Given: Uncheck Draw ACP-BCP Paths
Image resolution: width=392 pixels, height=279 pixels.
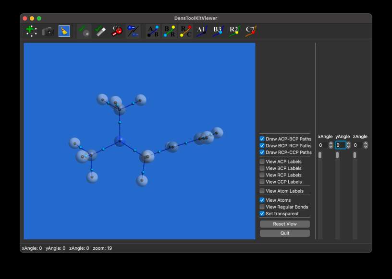Looking at the screenshot, I should [262, 139].
